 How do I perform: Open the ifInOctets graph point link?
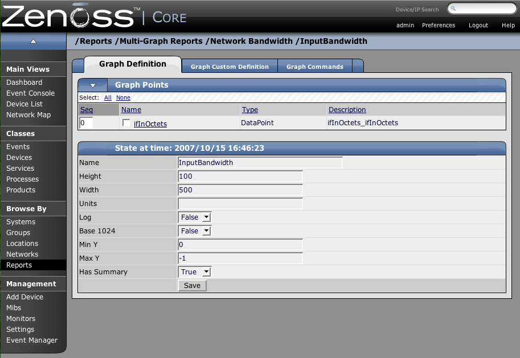150,124
